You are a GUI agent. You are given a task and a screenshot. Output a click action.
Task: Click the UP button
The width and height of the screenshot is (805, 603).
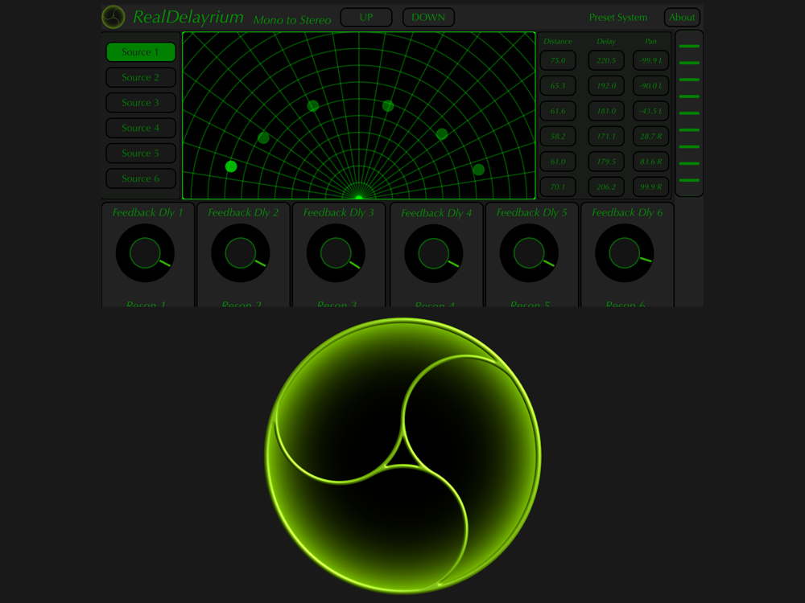click(x=366, y=18)
